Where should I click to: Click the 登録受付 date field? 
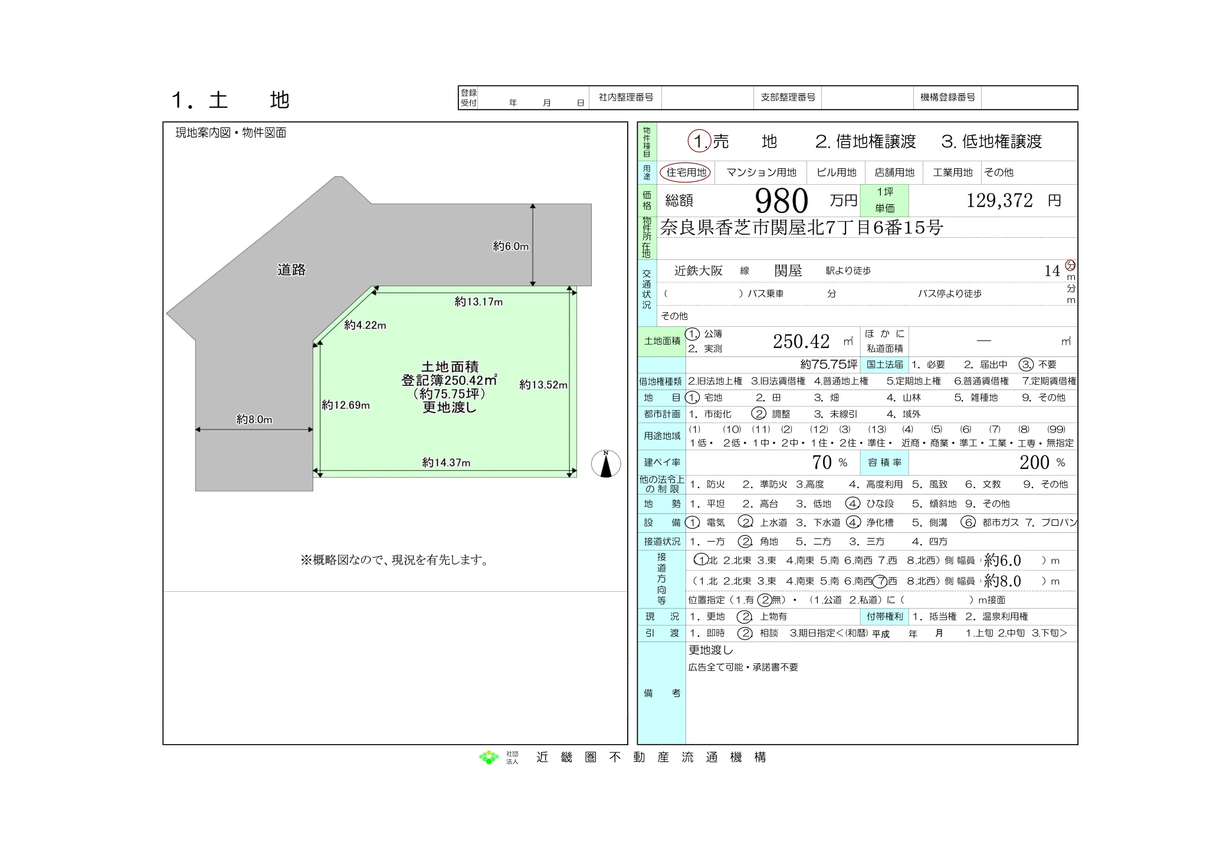pyautogui.click(x=533, y=98)
